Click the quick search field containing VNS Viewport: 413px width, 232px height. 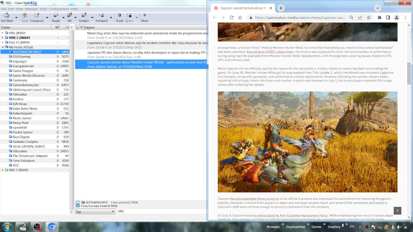click(x=161, y=211)
